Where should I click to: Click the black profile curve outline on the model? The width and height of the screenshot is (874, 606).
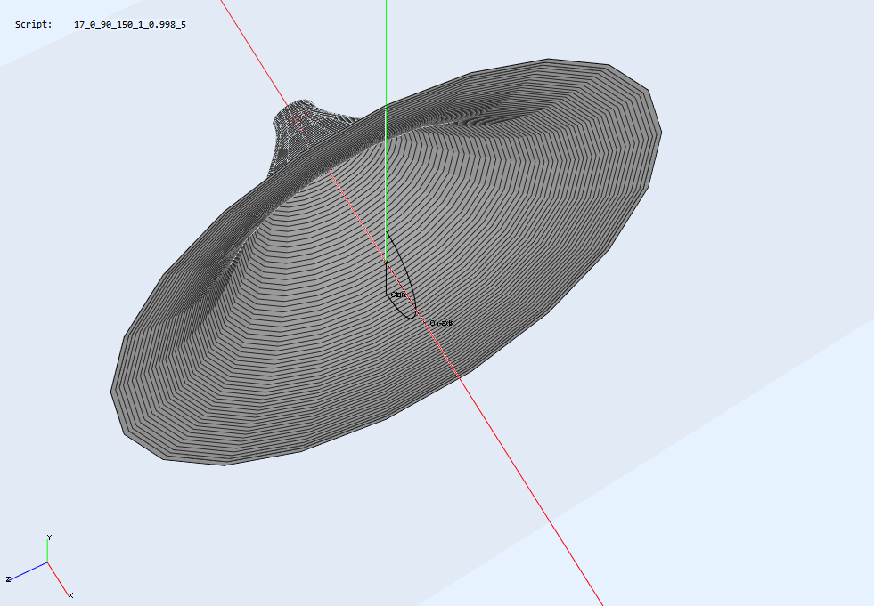coord(401,275)
